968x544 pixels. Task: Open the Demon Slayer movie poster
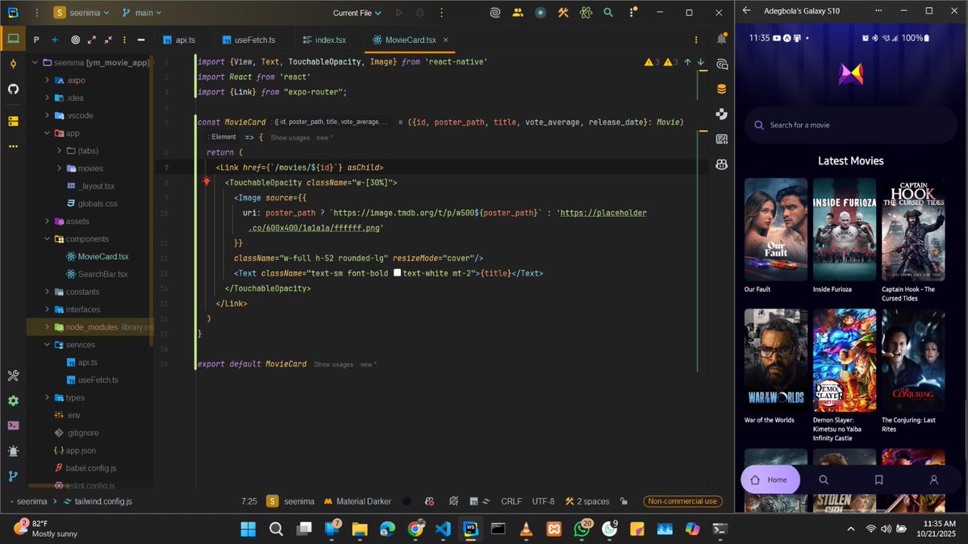pyautogui.click(x=844, y=360)
